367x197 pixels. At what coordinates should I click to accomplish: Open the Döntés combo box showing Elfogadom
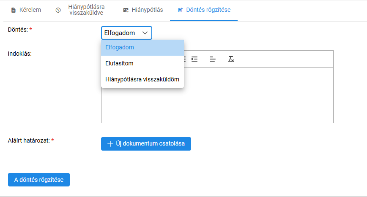(126, 33)
